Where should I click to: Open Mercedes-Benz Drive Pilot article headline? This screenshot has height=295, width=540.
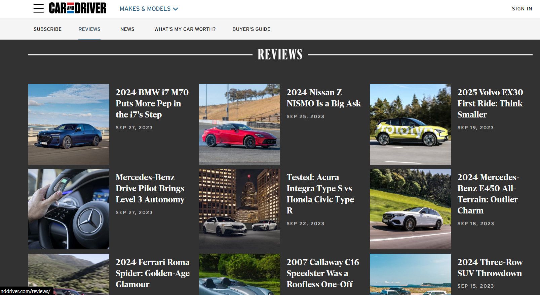coord(150,188)
